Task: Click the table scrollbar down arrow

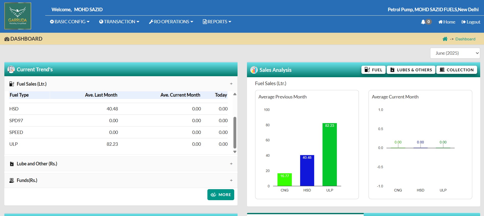Action: pyautogui.click(x=235, y=152)
